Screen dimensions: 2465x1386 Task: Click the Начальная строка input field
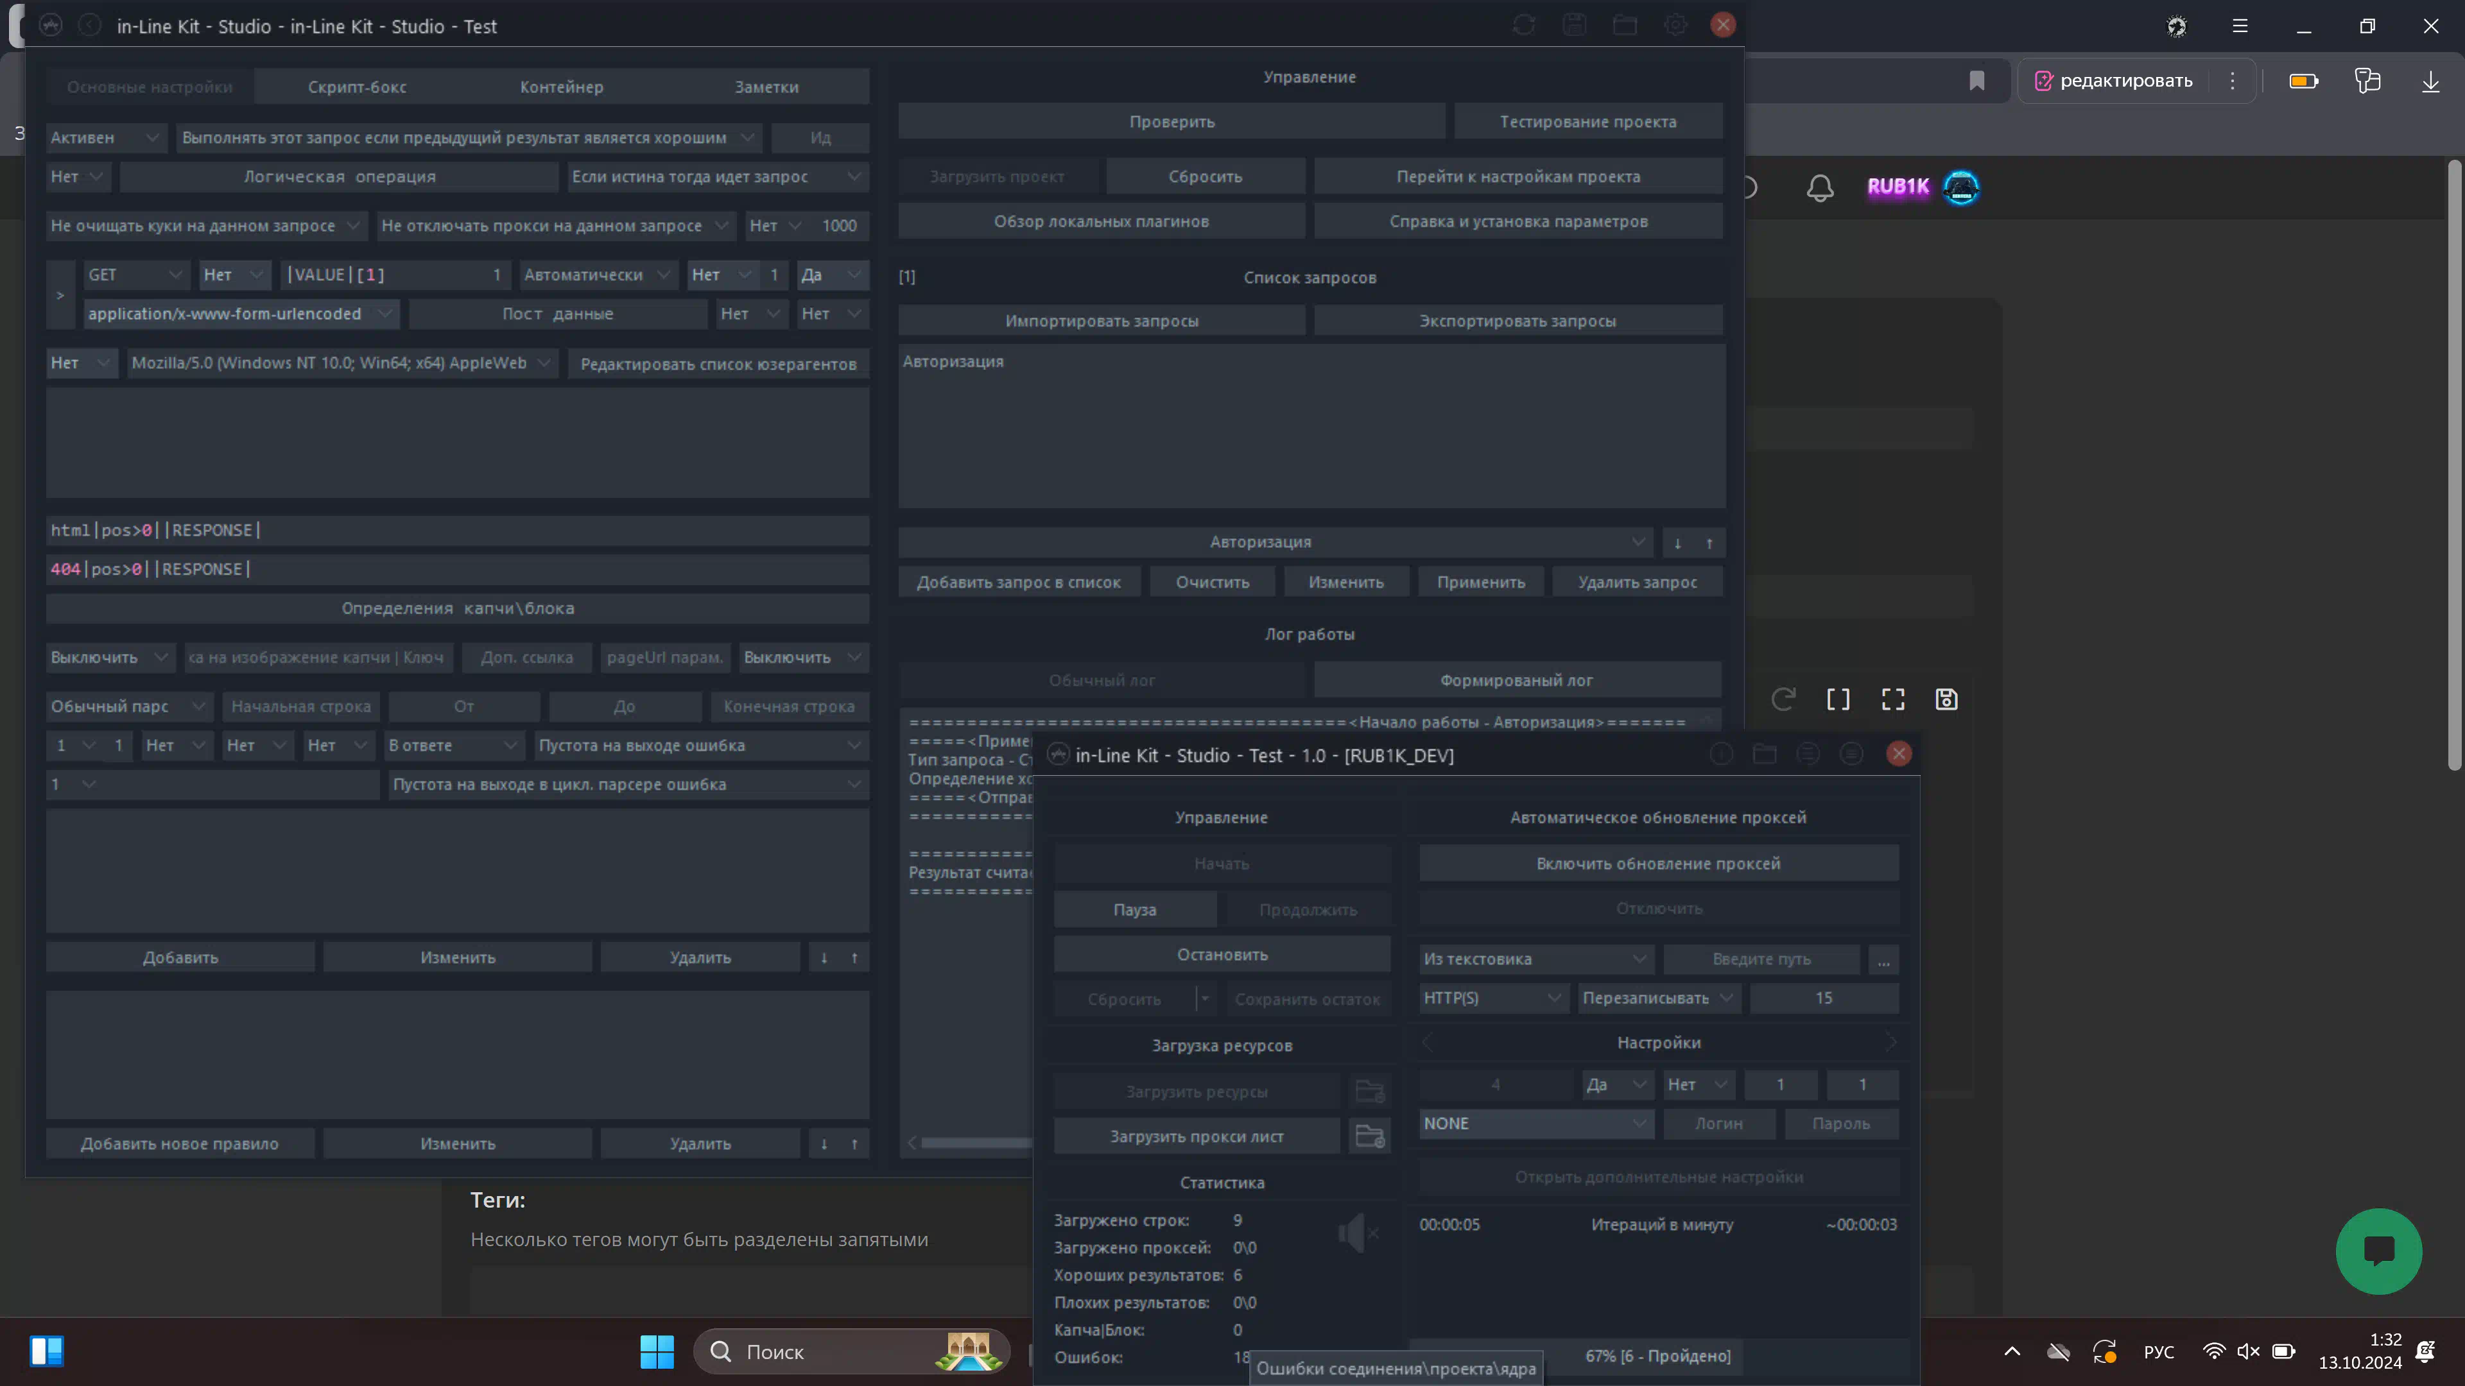(300, 706)
